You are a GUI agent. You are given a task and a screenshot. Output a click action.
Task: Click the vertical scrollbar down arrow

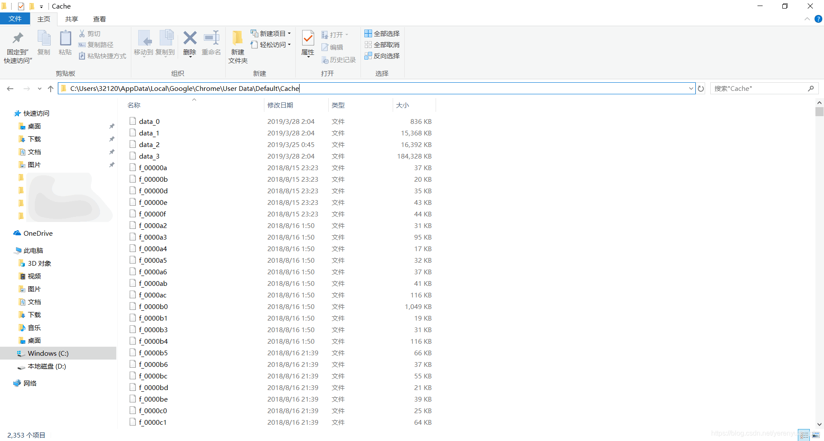point(819,424)
